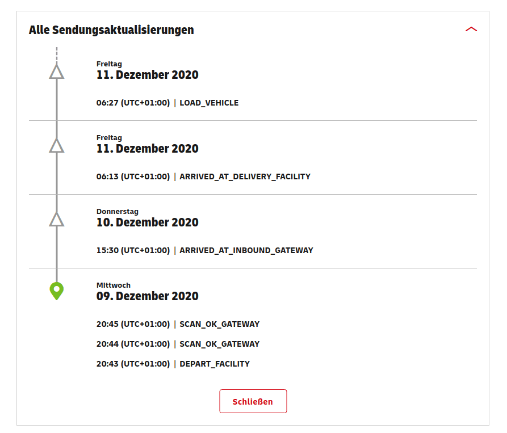The image size is (507, 433).
Task: Select the 20:44 SCAN_OK_GATEWAY entry
Action: [178, 344]
